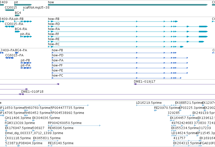Image resolution: width=215 pixels, height=147 pixels.
Task: Click CG6015-PA protein label
Action: (x=14, y=55)
